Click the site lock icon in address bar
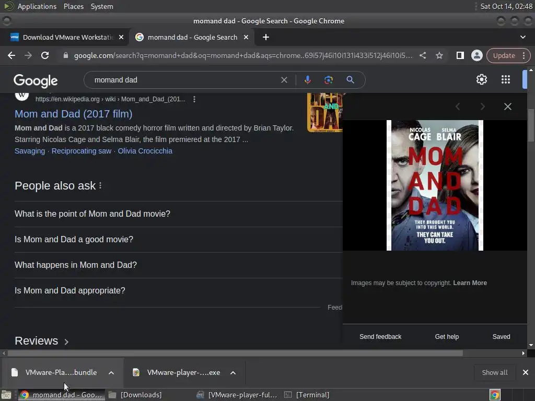Screen dimensions: 535x401 (x=65, y=55)
